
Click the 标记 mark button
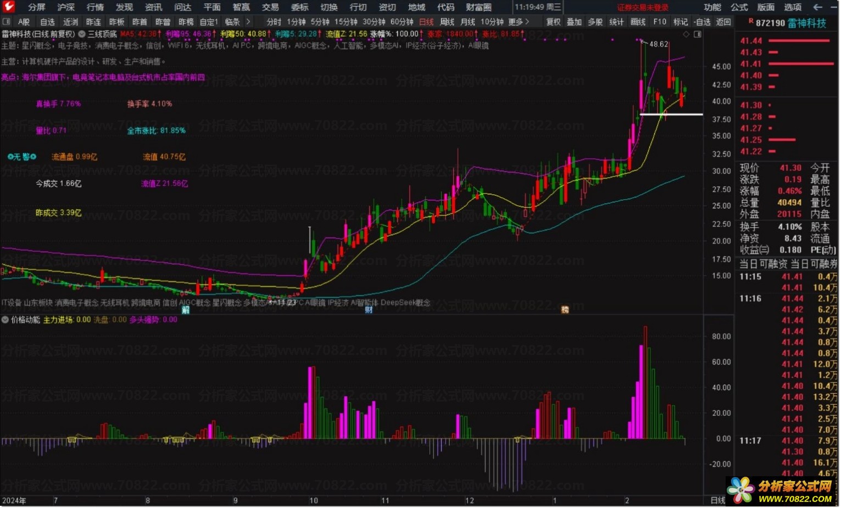point(681,22)
